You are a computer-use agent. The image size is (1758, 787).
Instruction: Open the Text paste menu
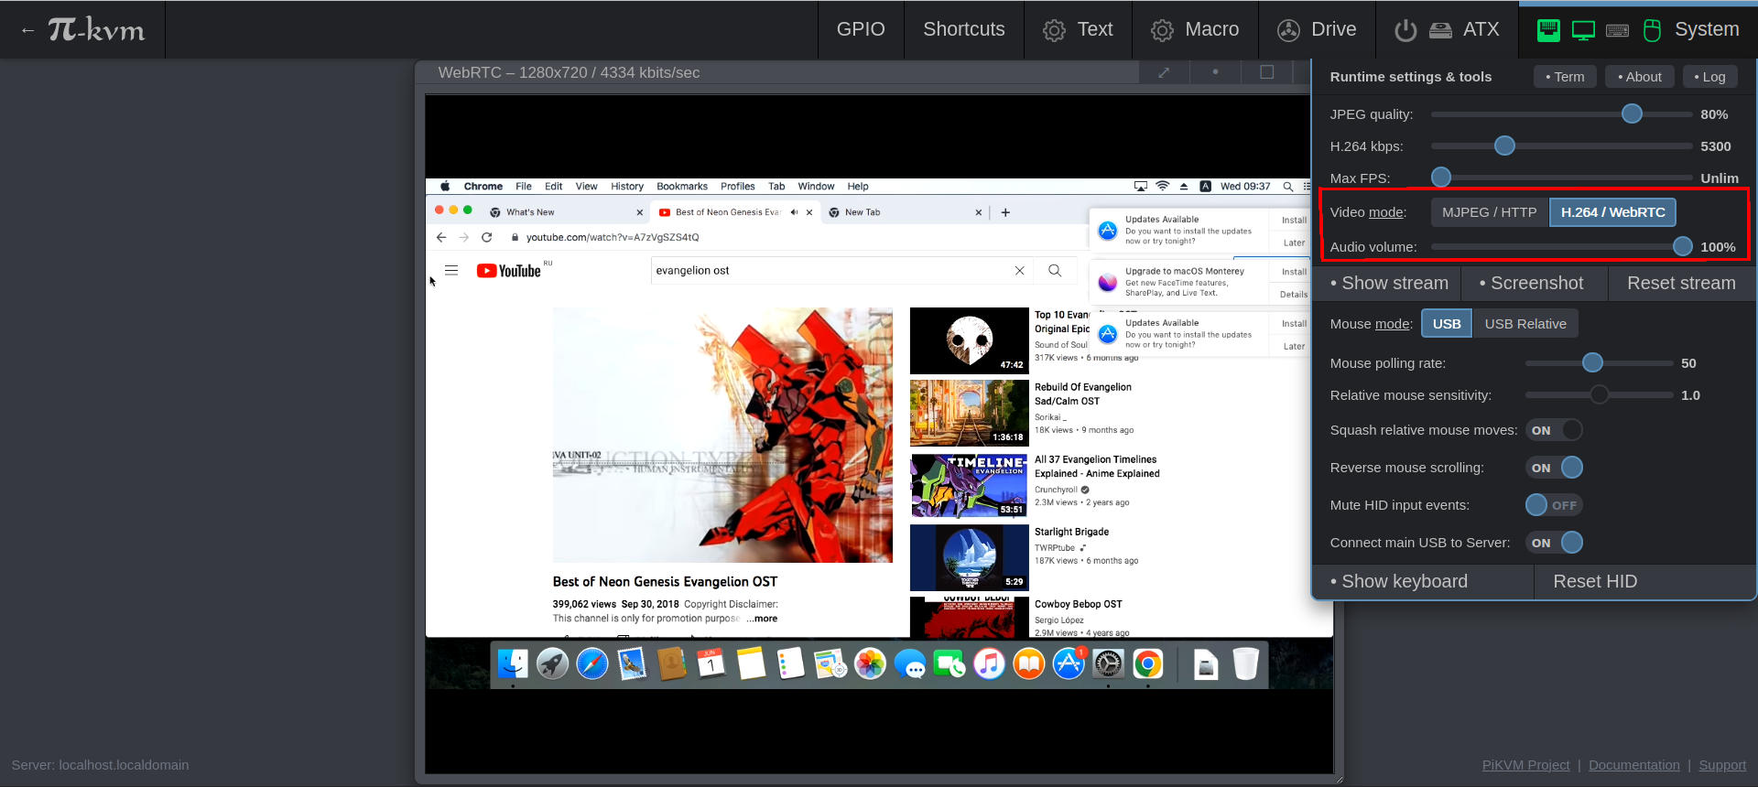click(x=1078, y=29)
